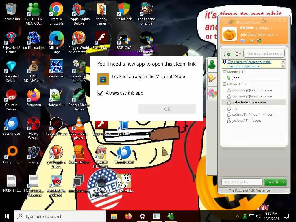Click the banner scroll down arrow

283,66
